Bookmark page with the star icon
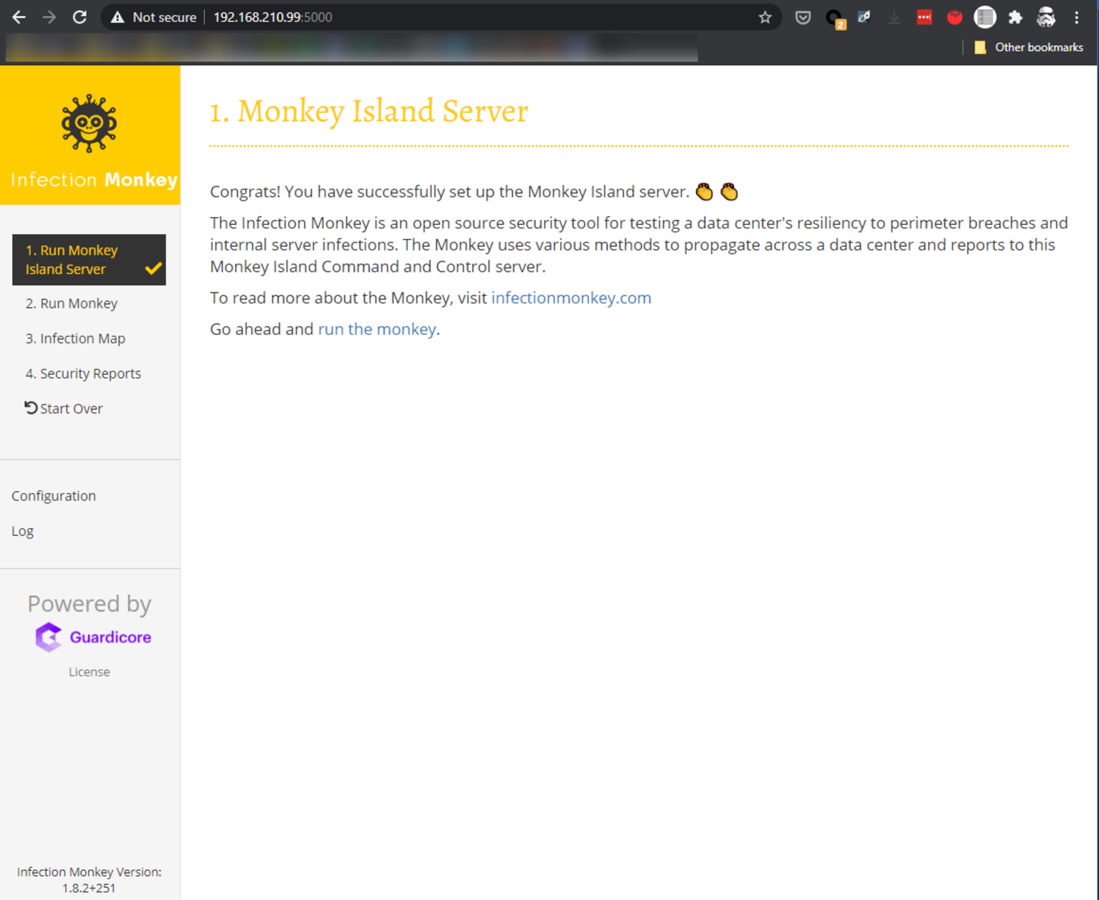This screenshot has width=1099, height=900. 765,17
